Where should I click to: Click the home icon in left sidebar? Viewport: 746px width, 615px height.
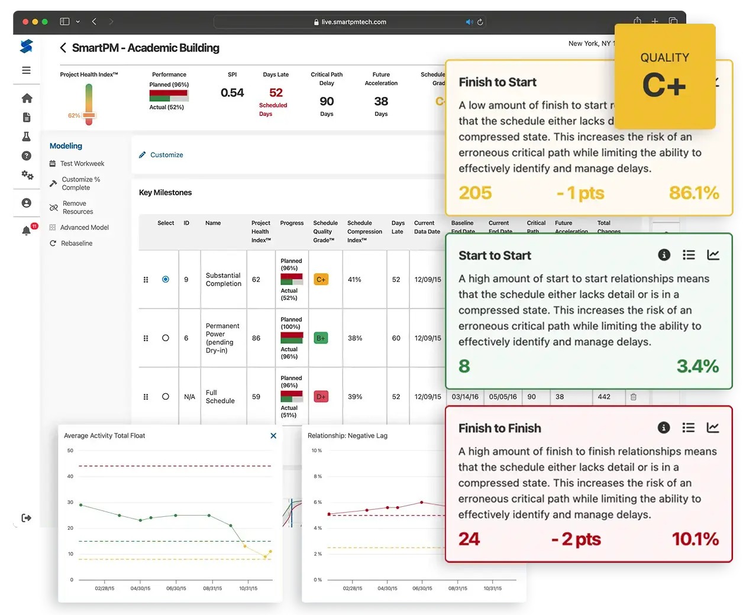[27, 98]
